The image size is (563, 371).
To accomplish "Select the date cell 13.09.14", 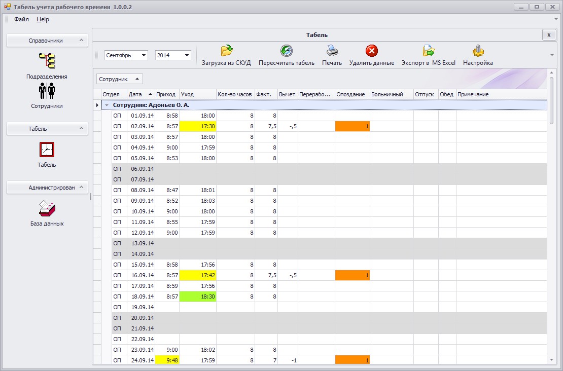I will click(x=141, y=243).
